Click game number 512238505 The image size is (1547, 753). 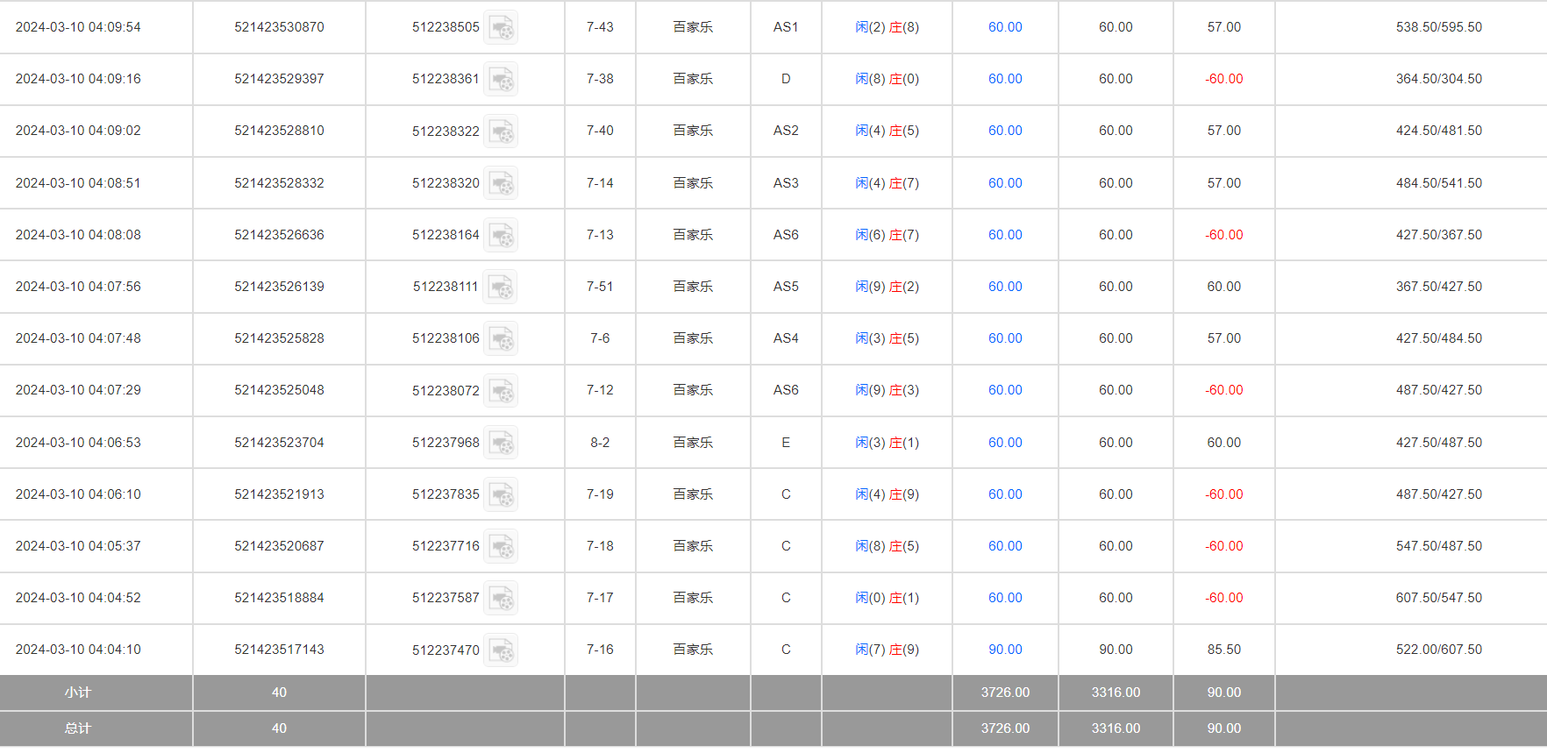pos(446,27)
